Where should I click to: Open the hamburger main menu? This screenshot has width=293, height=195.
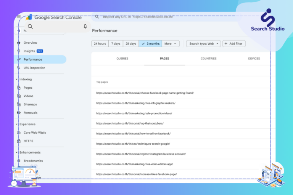(19, 17)
